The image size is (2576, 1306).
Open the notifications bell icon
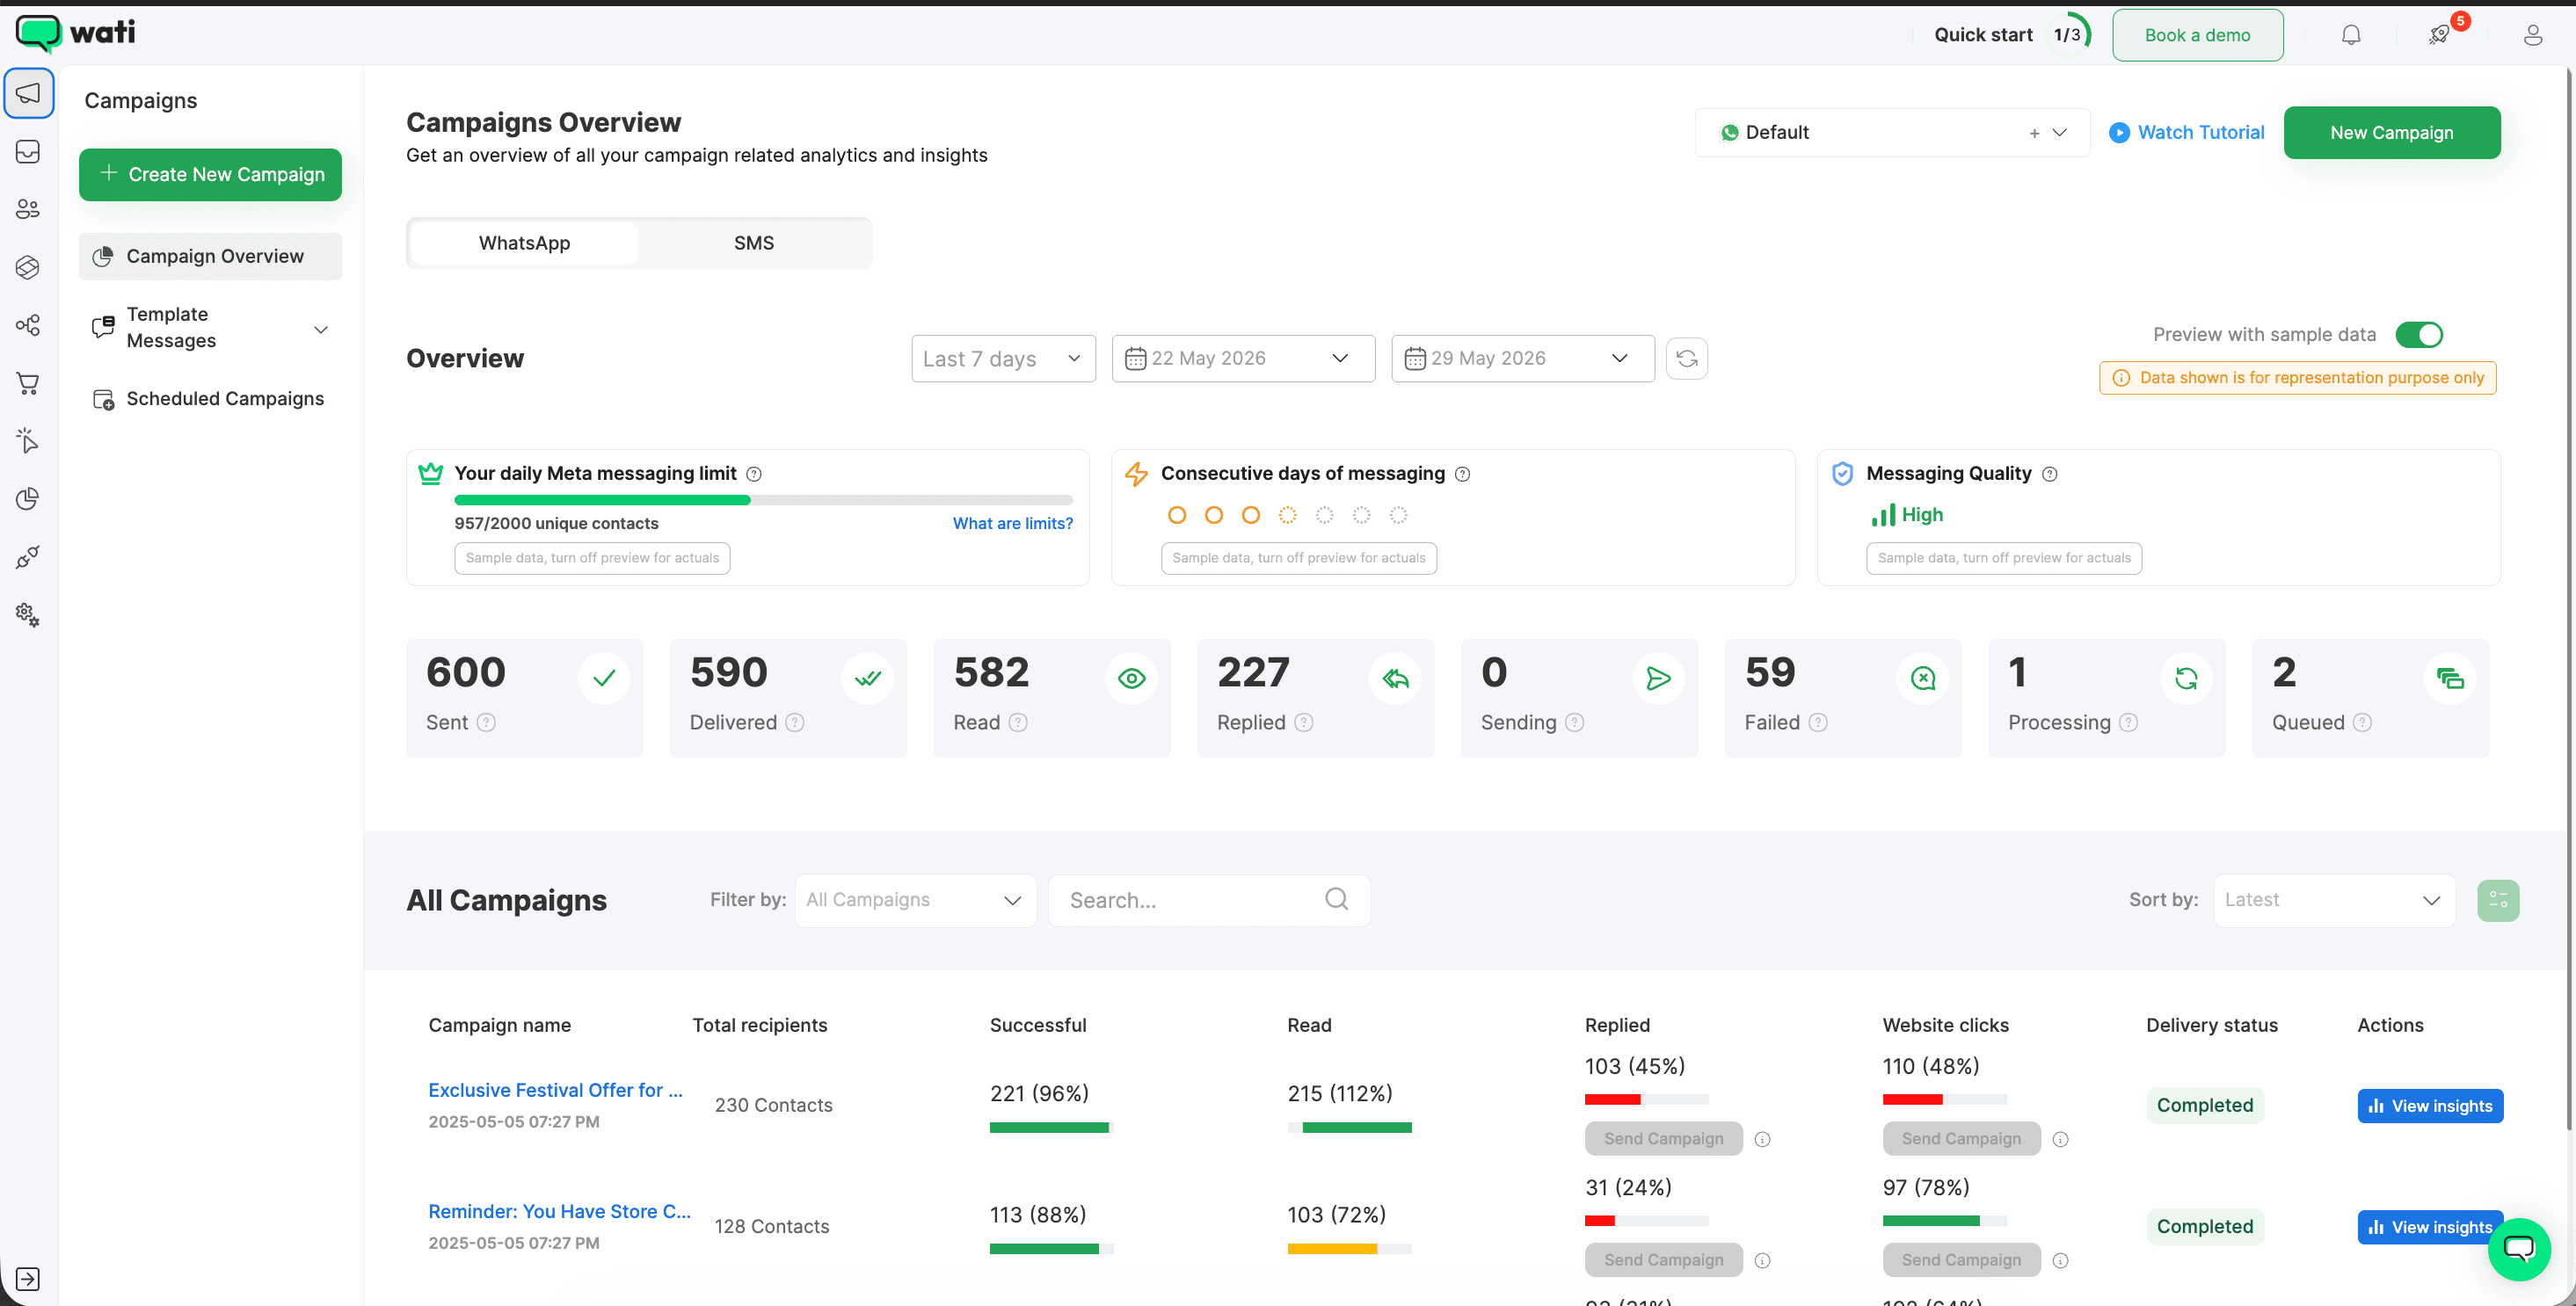[2351, 35]
